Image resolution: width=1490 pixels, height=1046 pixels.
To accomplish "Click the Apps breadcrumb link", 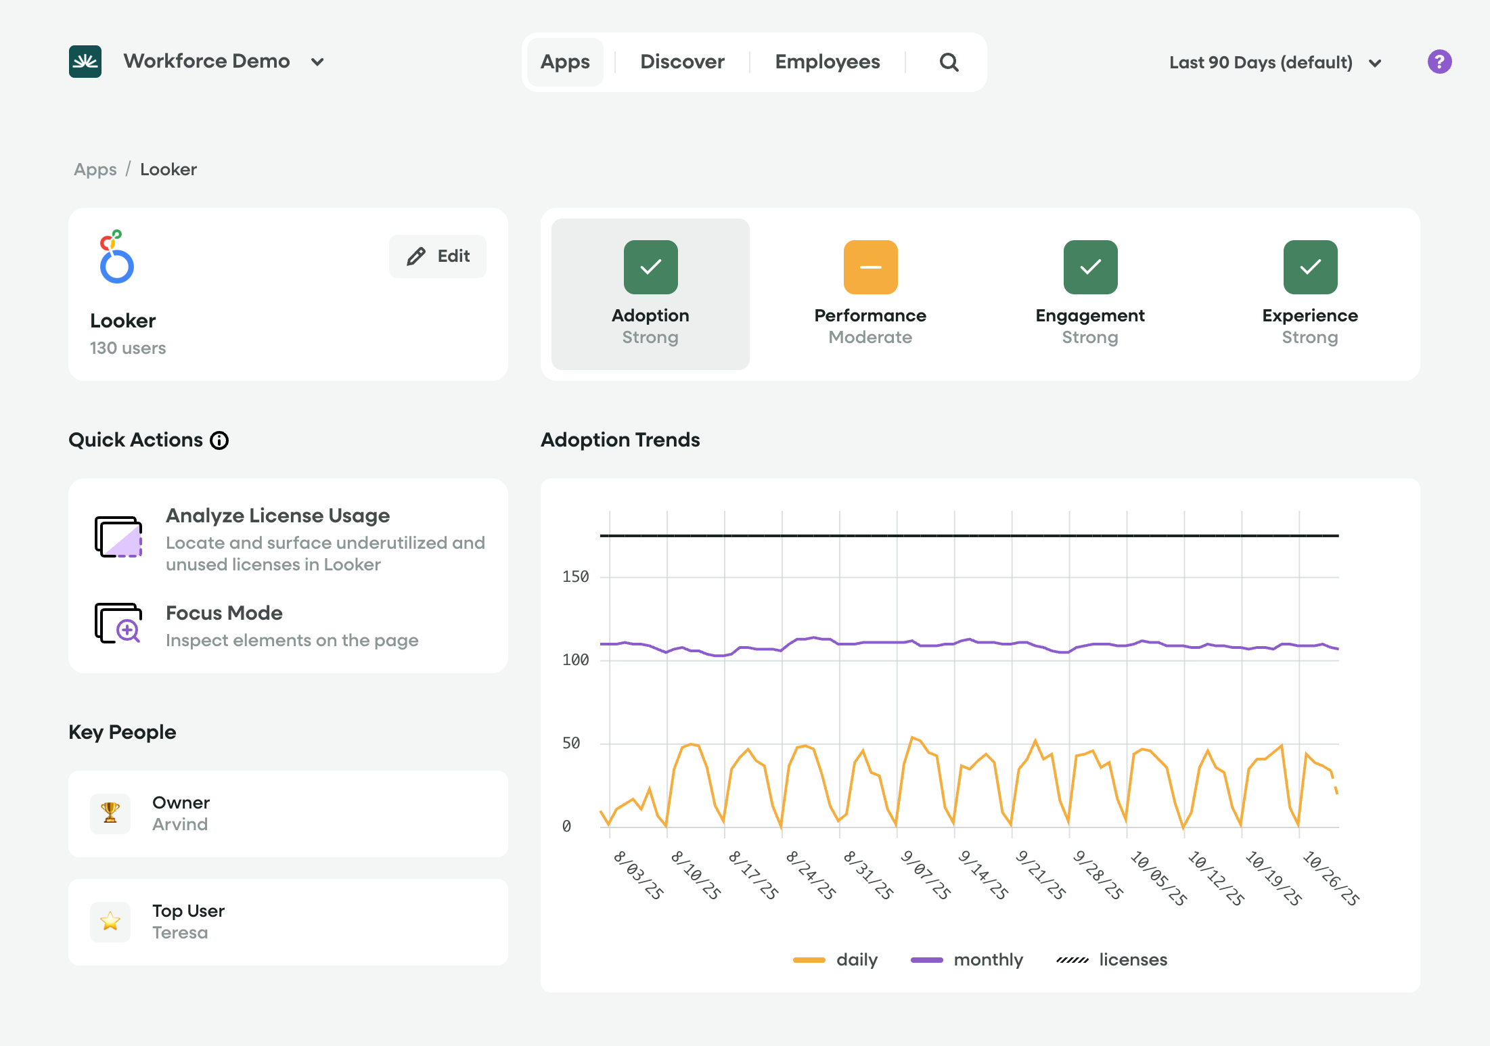I will click(95, 170).
